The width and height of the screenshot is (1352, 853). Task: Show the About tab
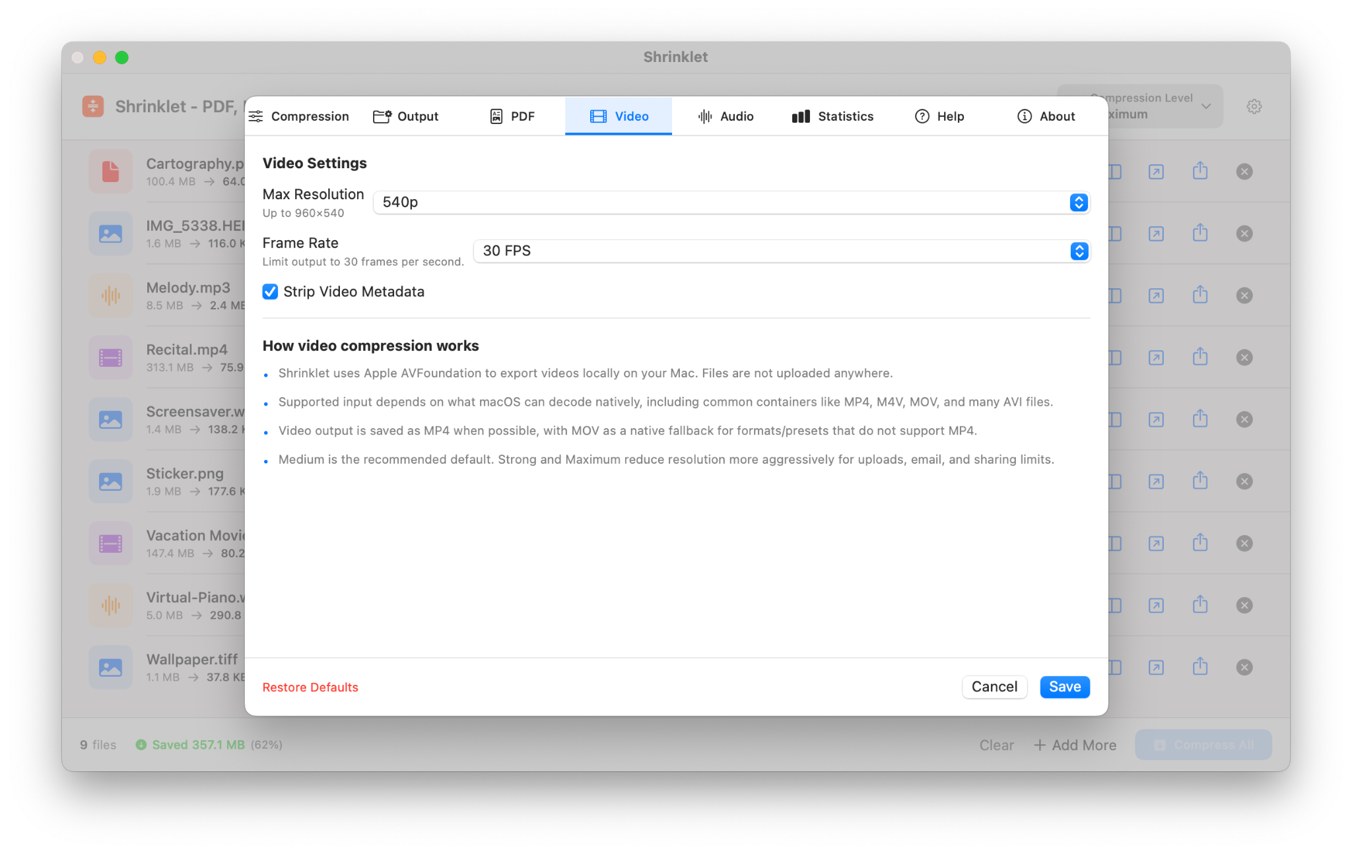coord(1046,116)
